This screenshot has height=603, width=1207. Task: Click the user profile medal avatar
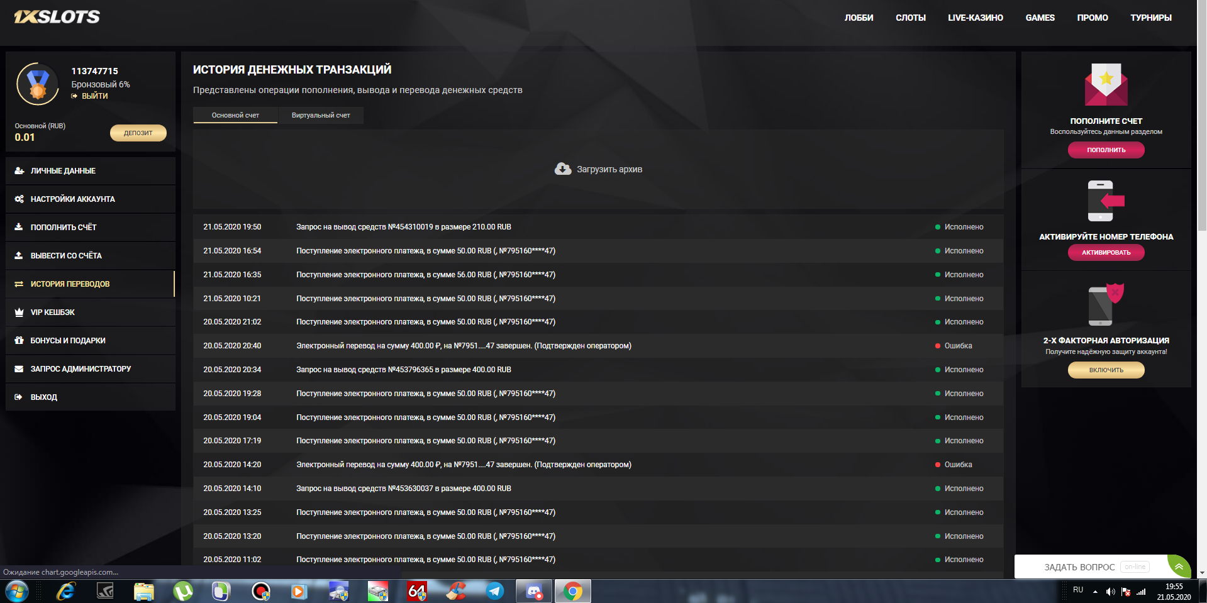click(37, 84)
